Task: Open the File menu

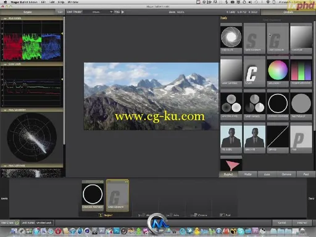Action: click(43, 2)
